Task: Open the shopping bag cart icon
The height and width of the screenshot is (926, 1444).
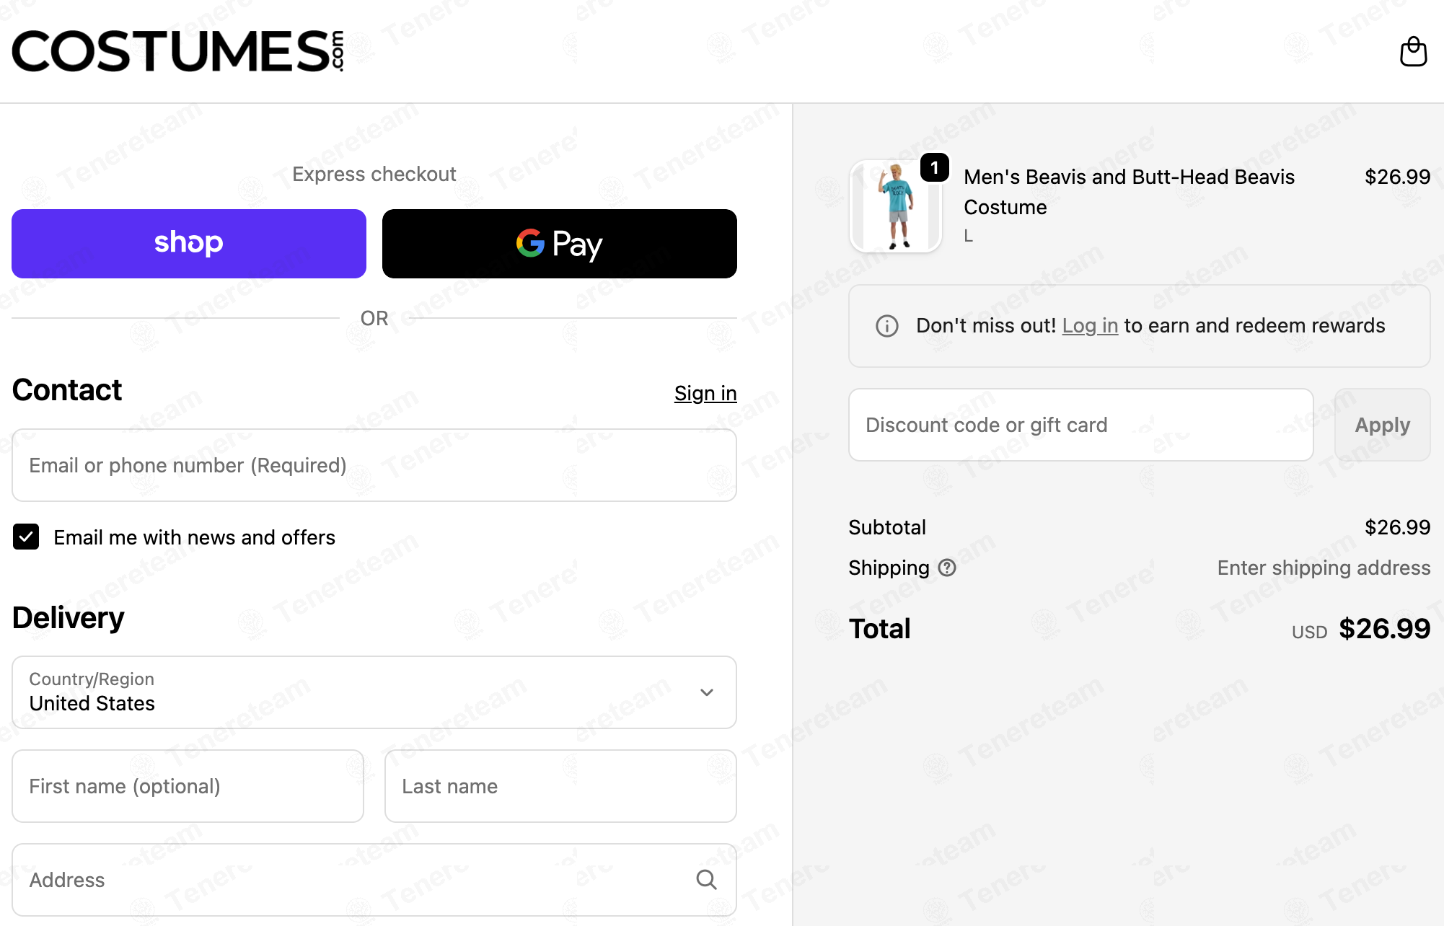Action: tap(1413, 52)
